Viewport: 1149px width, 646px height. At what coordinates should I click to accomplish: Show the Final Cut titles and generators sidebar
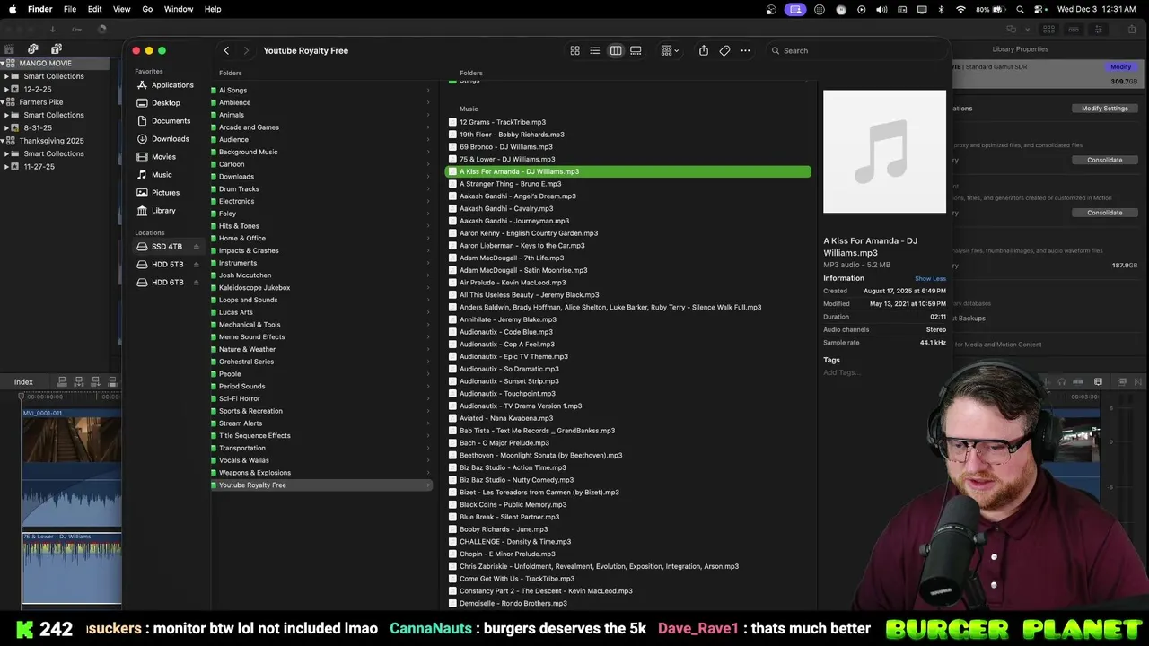(57, 48)
